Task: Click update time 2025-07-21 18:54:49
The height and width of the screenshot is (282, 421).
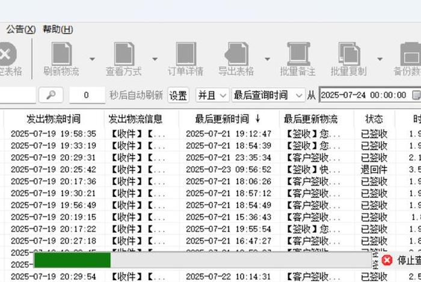Action: click(229, 205)
